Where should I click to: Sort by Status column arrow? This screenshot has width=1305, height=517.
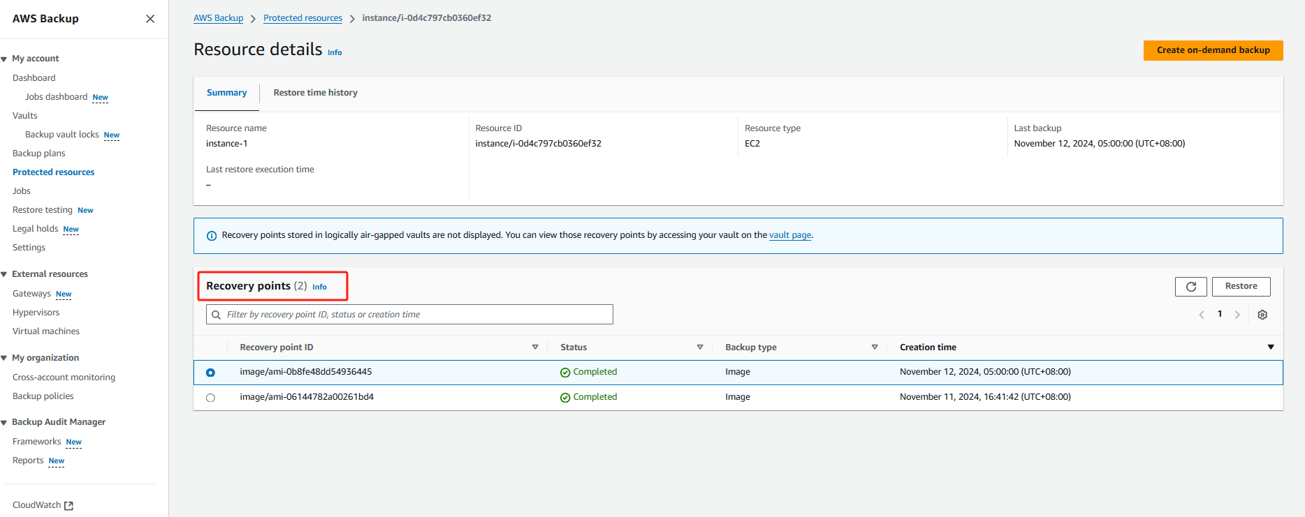click(700, 347)
